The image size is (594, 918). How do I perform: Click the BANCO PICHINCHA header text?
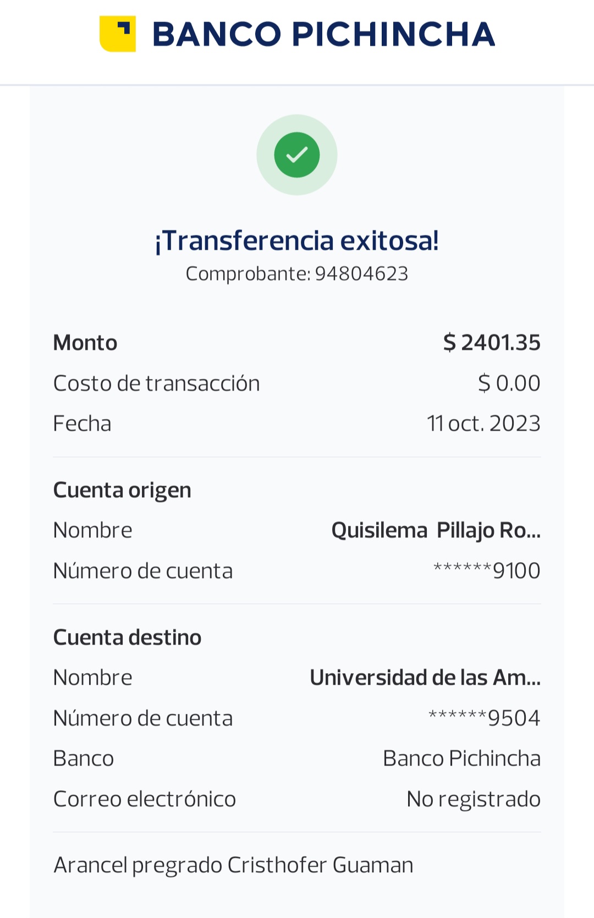coord(323,34)
